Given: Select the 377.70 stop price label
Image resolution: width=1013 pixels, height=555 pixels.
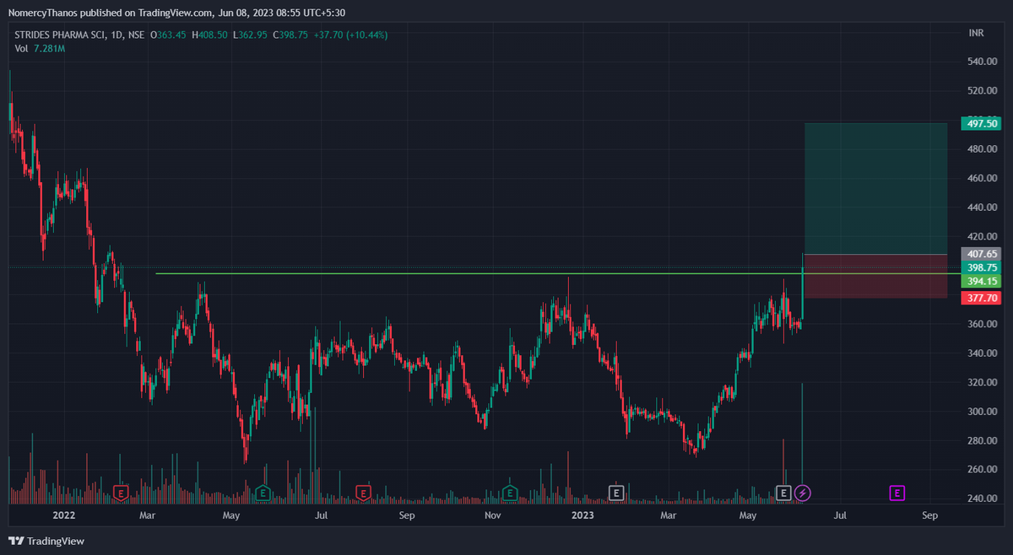Looking at the screenshot, I should click(x=981, y=298).
